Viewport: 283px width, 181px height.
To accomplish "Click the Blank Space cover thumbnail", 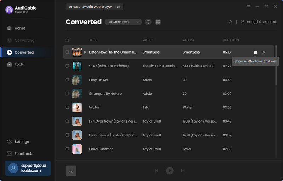I will [x=77, y=135].
